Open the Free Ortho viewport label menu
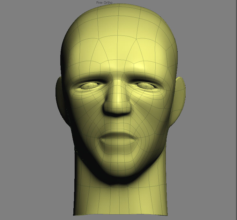 [x=104, y=3]
